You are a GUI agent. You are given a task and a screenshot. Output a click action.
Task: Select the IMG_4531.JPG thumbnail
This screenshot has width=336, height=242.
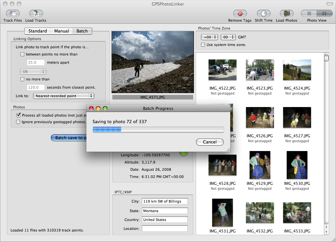(222, 212)
